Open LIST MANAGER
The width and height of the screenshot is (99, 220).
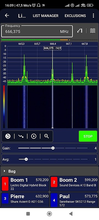click(46, 16)
